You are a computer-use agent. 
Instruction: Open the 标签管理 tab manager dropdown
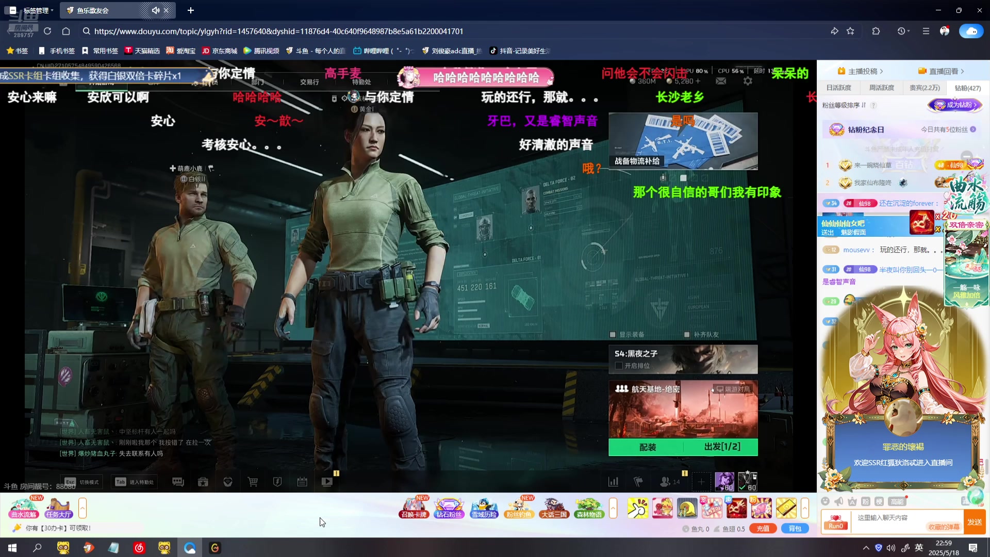(x=38, y=10)
